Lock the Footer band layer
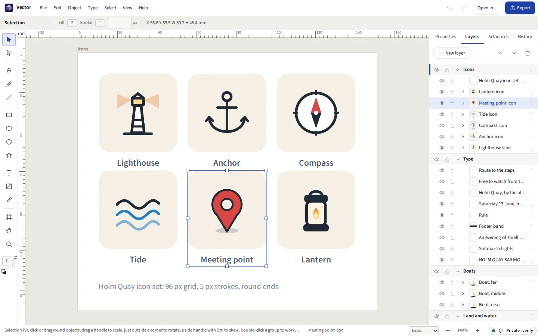This screenshot has width=538, height=336. pyautogui.click(x=452, y=226)
